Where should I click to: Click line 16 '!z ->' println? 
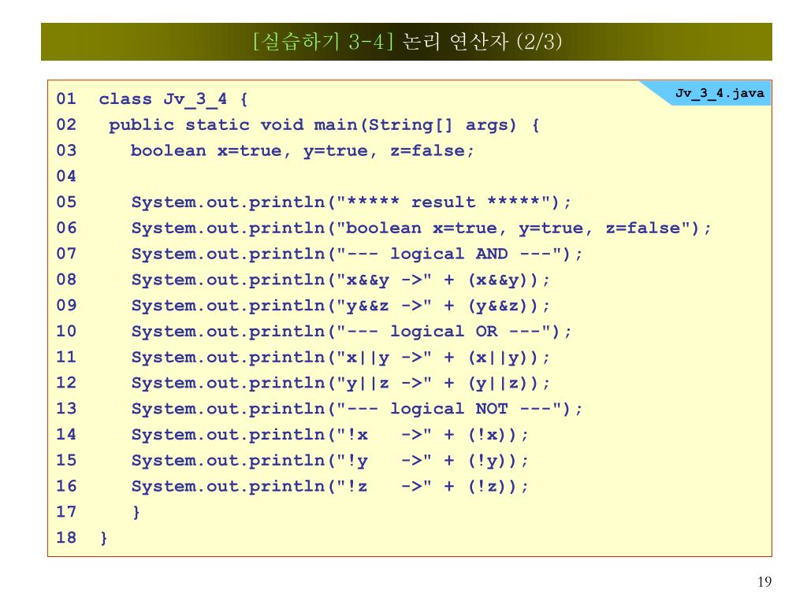point(329,486)
